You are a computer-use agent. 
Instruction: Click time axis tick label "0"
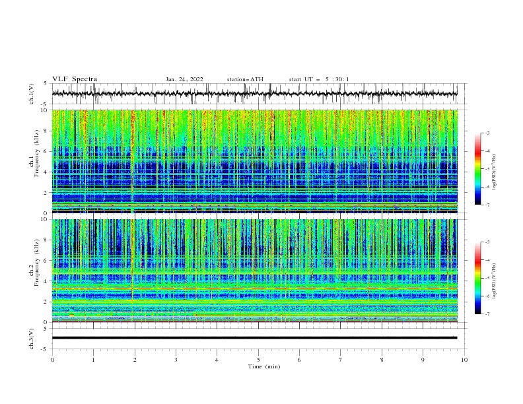(x=52, y=360)
